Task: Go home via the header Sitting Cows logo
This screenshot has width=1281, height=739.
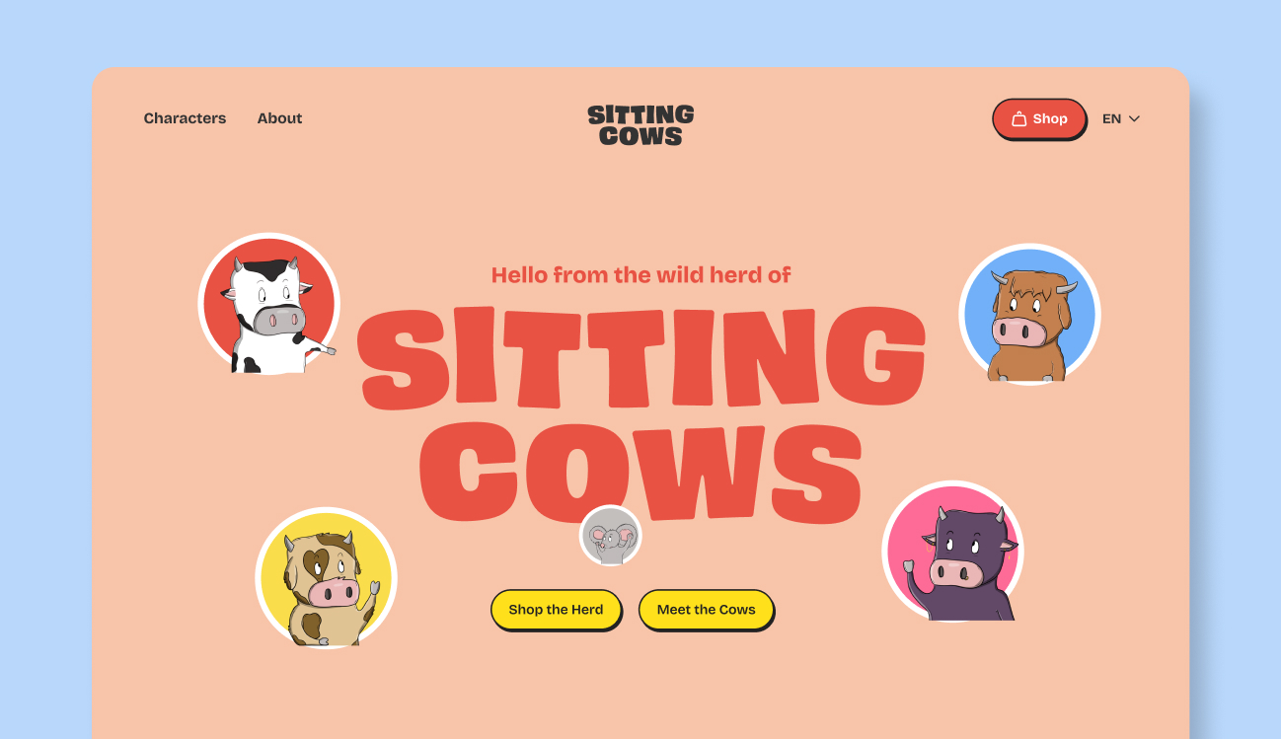Action: coord(640,125)
